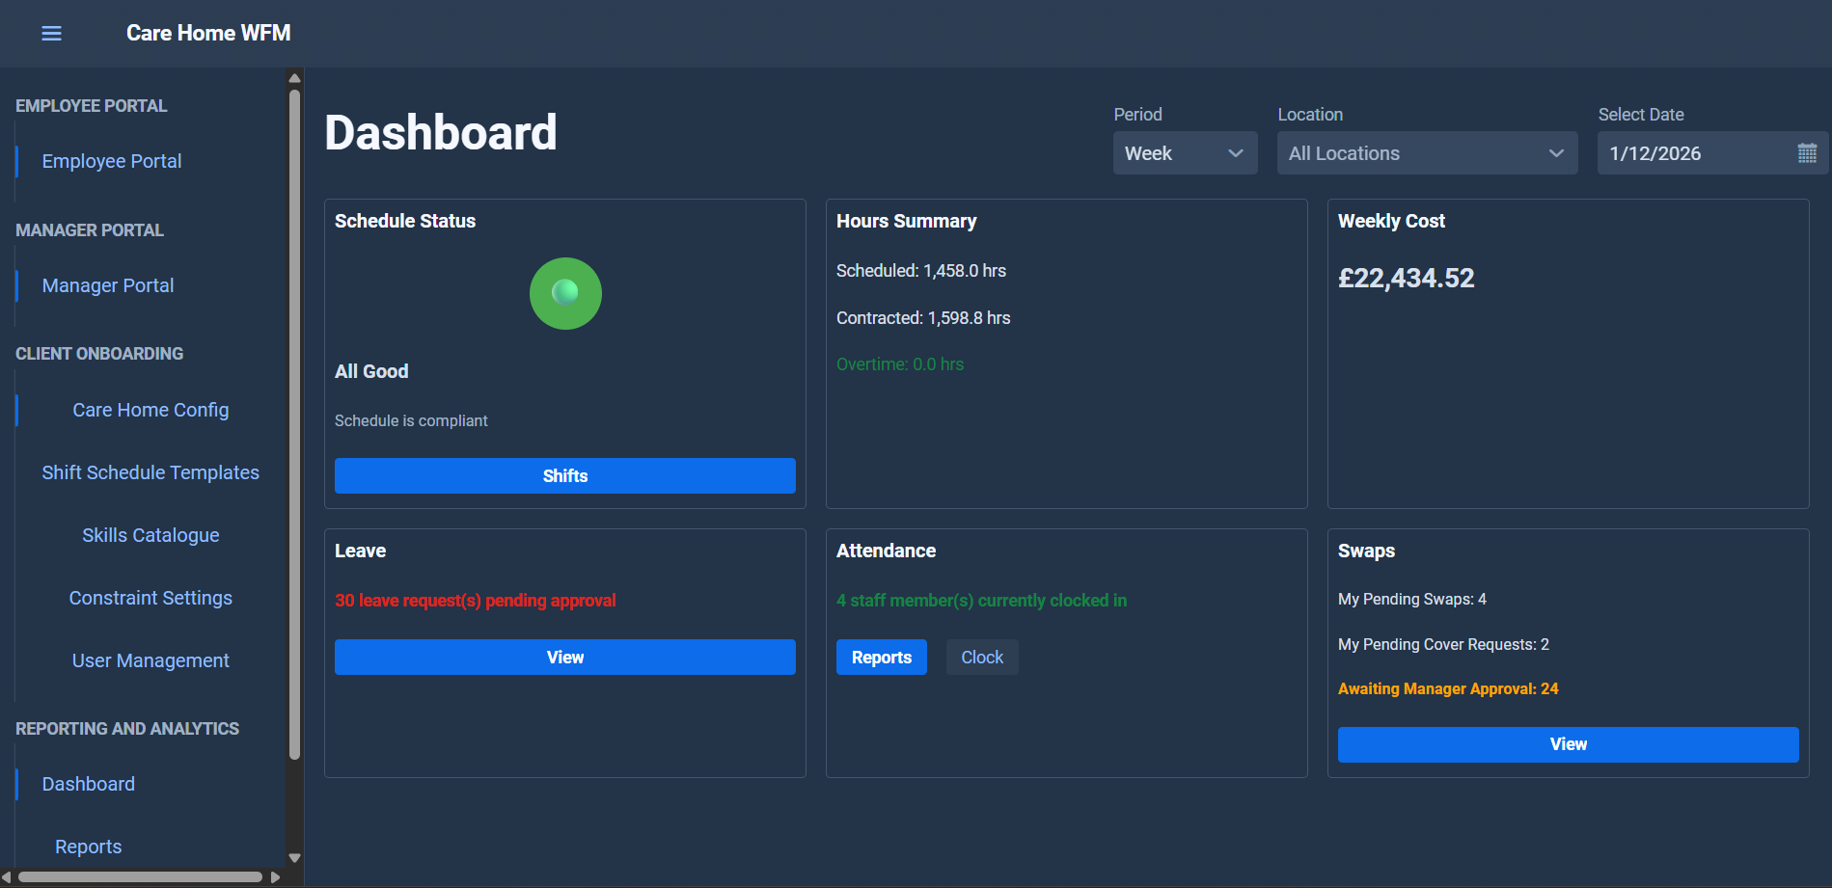Select the Care Home WFM app title
The height and width of the screenshot is (888, 1832).
point(208,33)
